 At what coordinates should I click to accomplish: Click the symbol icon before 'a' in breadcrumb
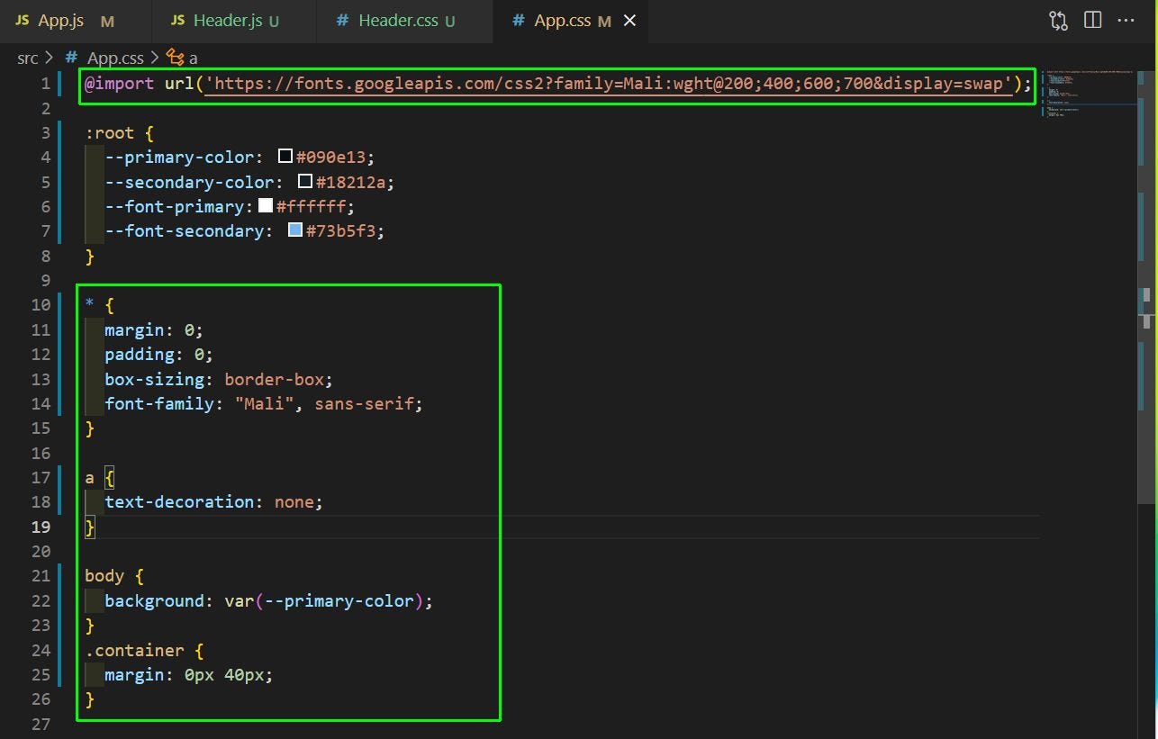(176, 58)
